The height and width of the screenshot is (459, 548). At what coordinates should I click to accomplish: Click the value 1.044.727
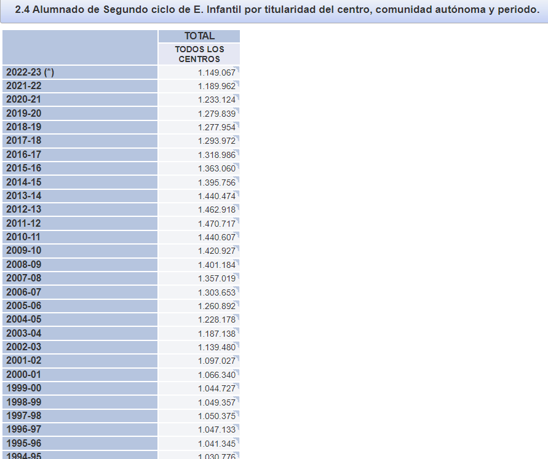pos(217,388)
